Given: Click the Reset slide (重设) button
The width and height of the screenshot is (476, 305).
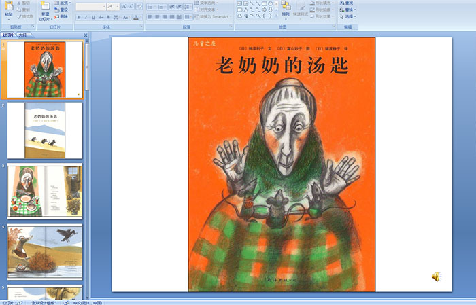Looking at the screenshot, I should tap(61, 10).
